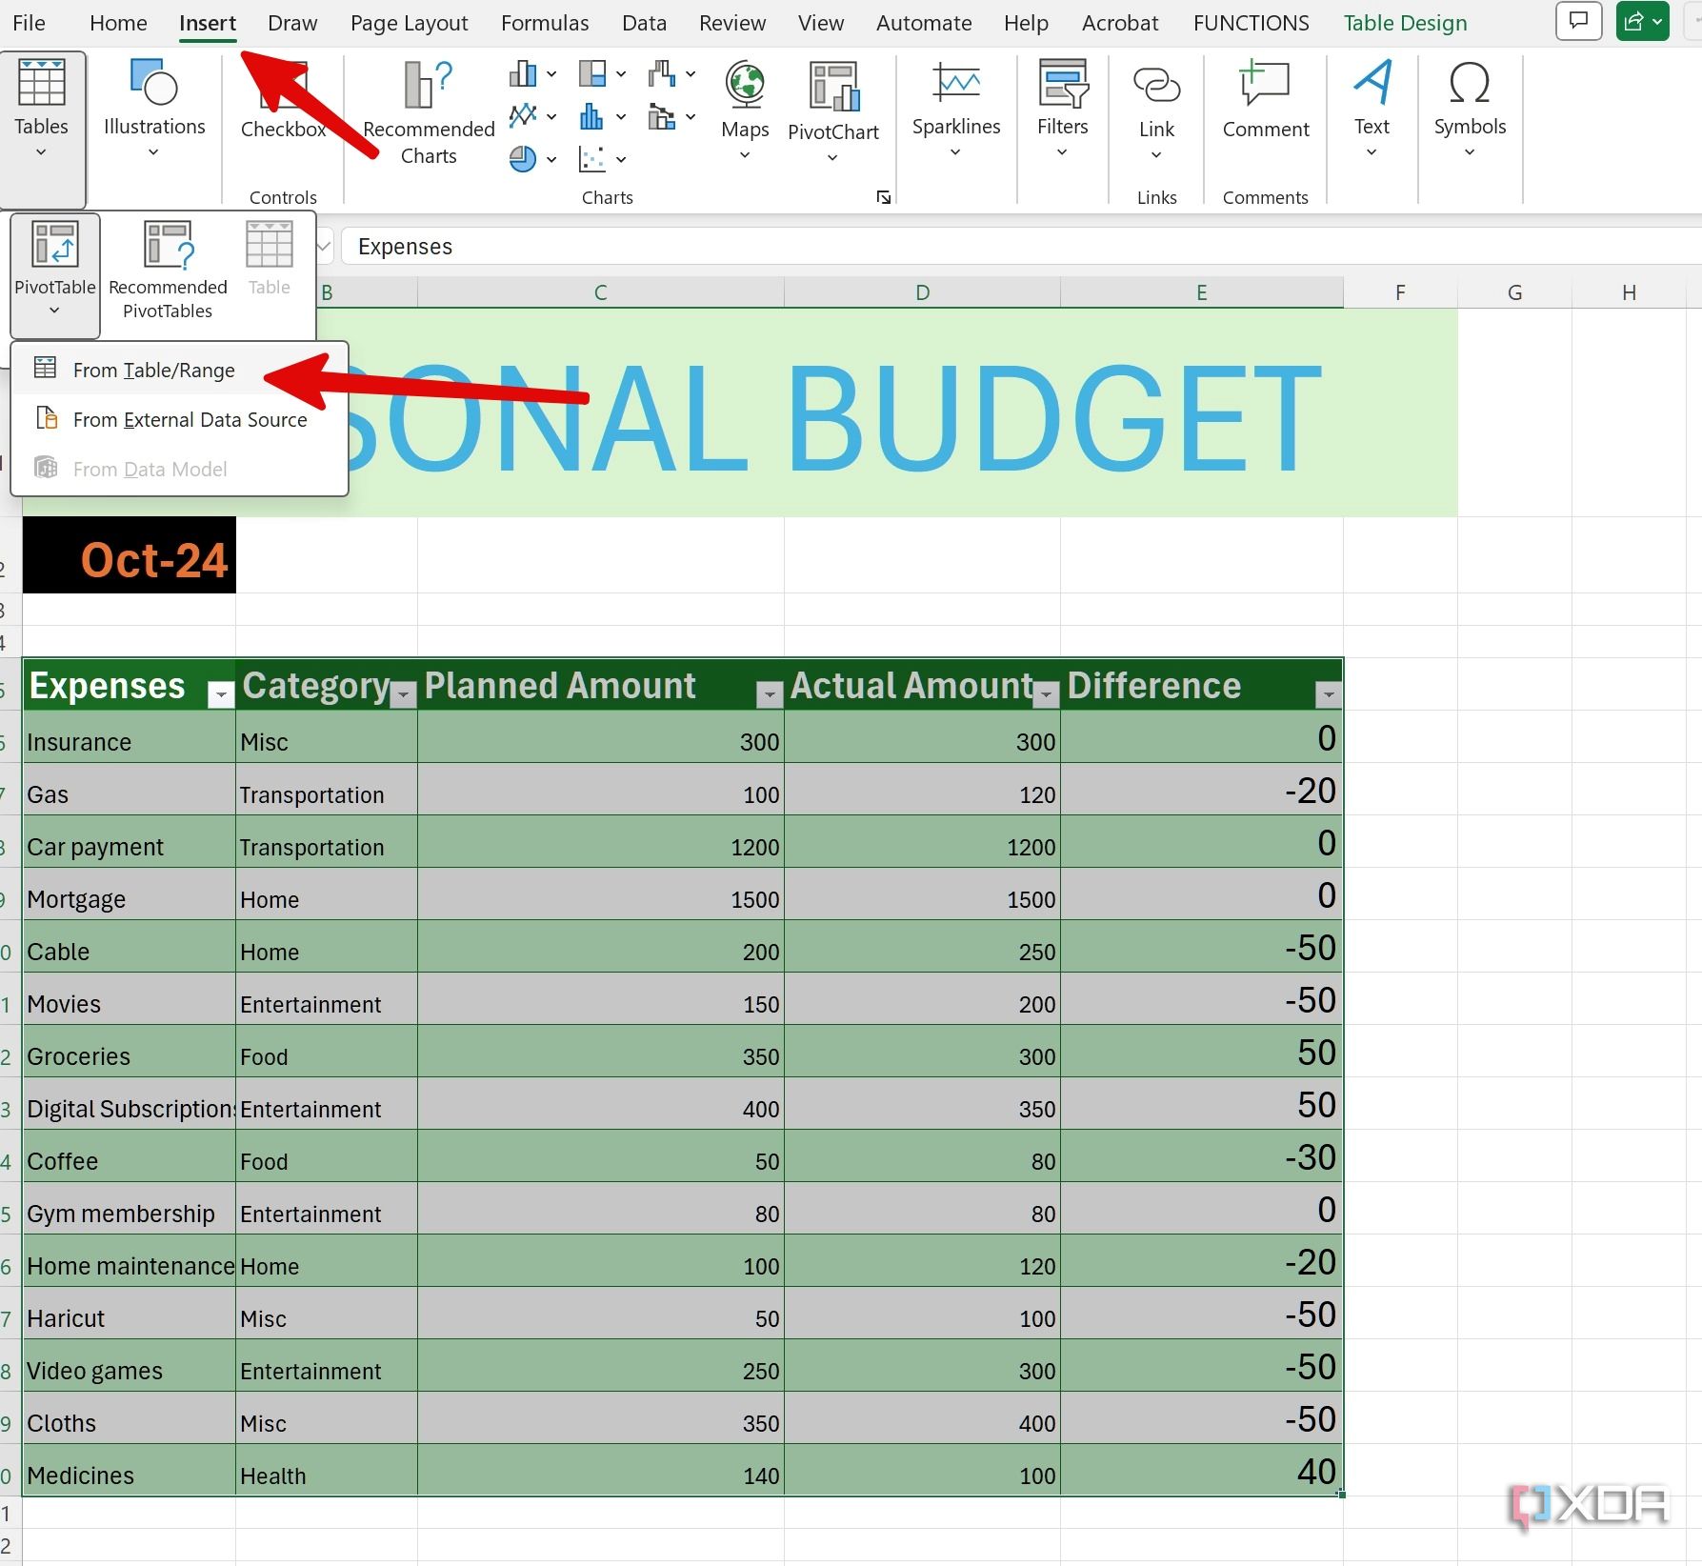Open the Expenses column filter
Viewport: 1702px width, 1566px height.
pyautogui.click(x=219, y=694)
